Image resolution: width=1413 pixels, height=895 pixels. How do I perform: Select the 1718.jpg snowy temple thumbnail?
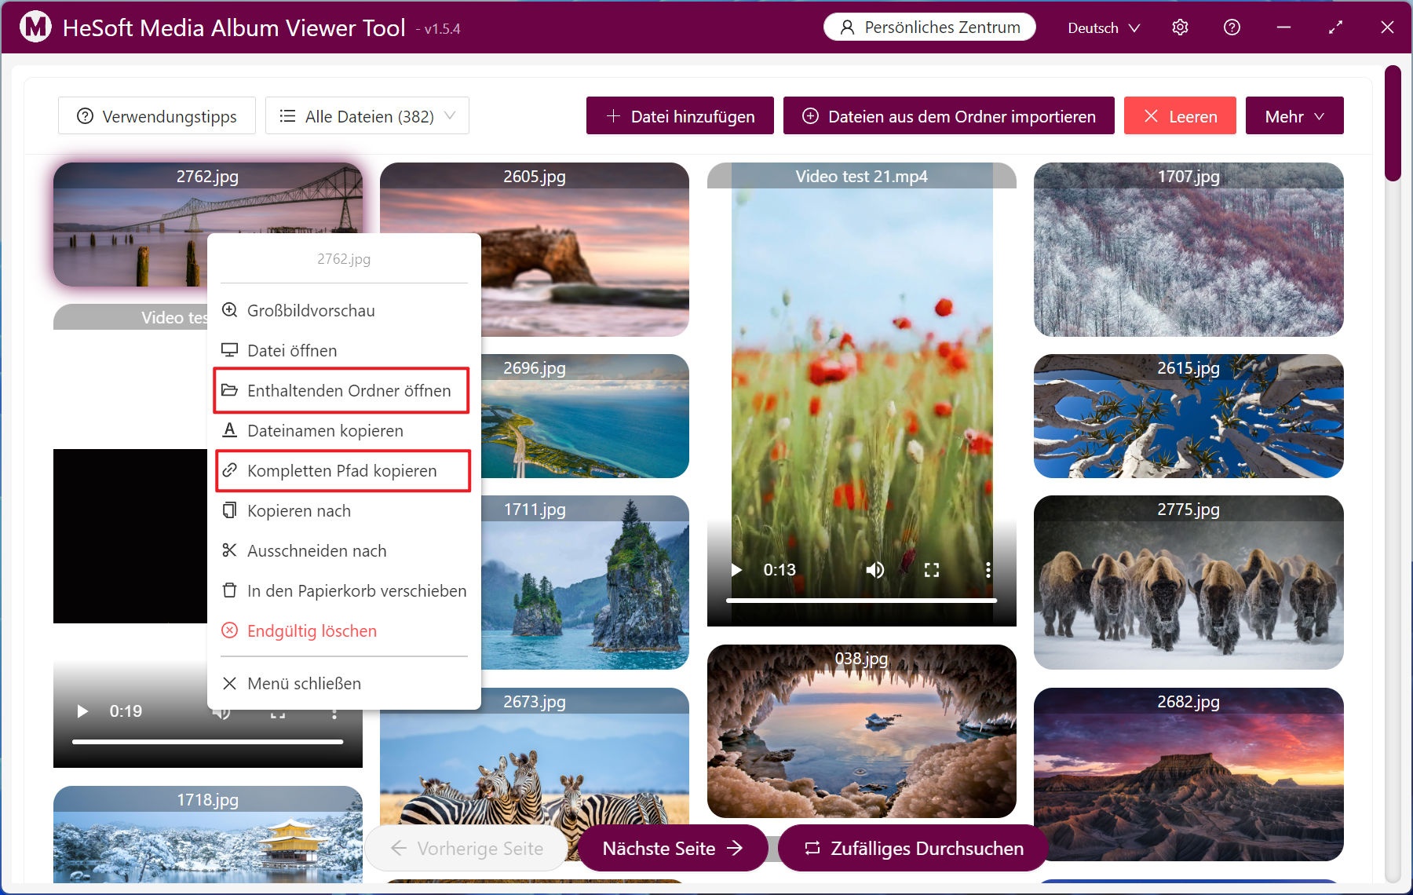tap(207, 834)
